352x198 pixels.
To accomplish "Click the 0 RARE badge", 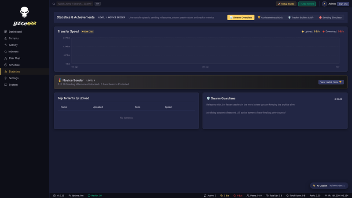I will [x=338, y=99].
